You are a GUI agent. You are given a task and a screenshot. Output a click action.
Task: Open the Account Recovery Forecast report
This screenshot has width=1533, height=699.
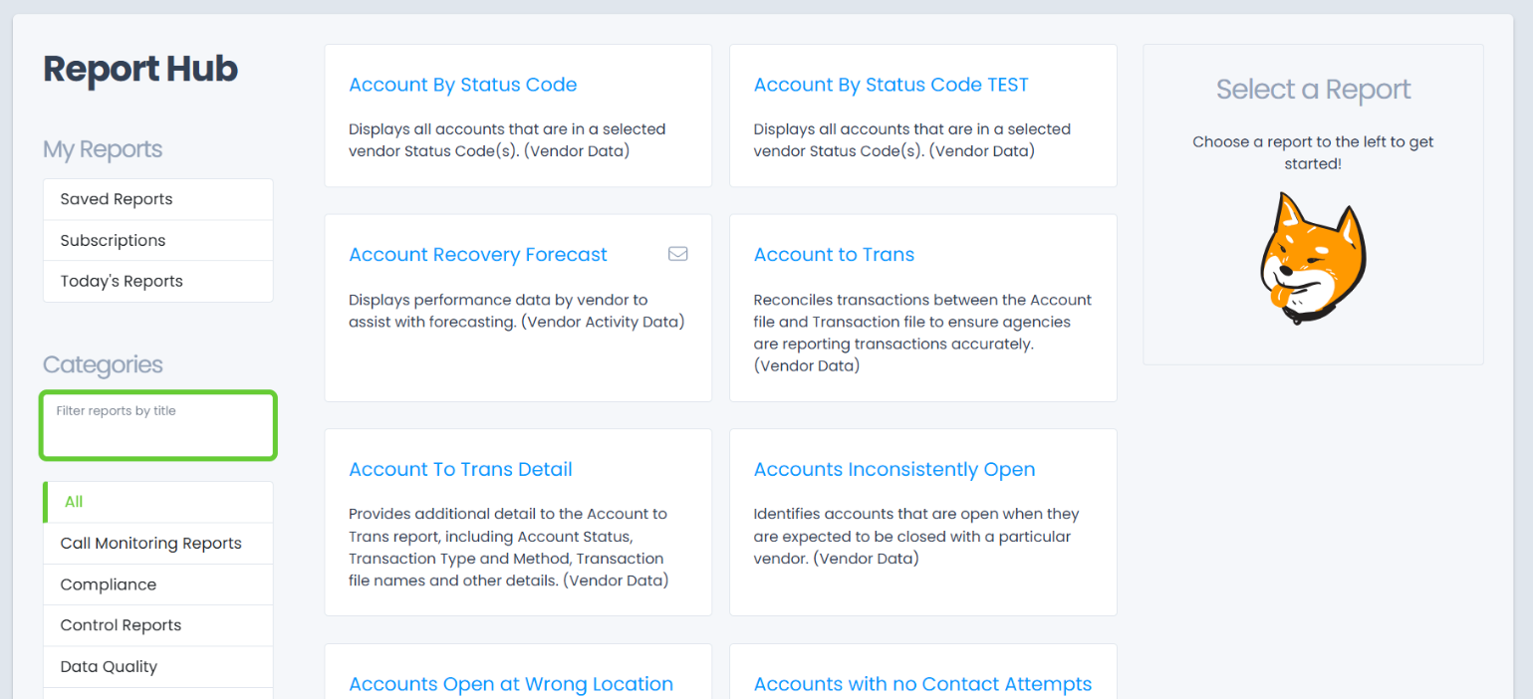(x=477, y=255)
